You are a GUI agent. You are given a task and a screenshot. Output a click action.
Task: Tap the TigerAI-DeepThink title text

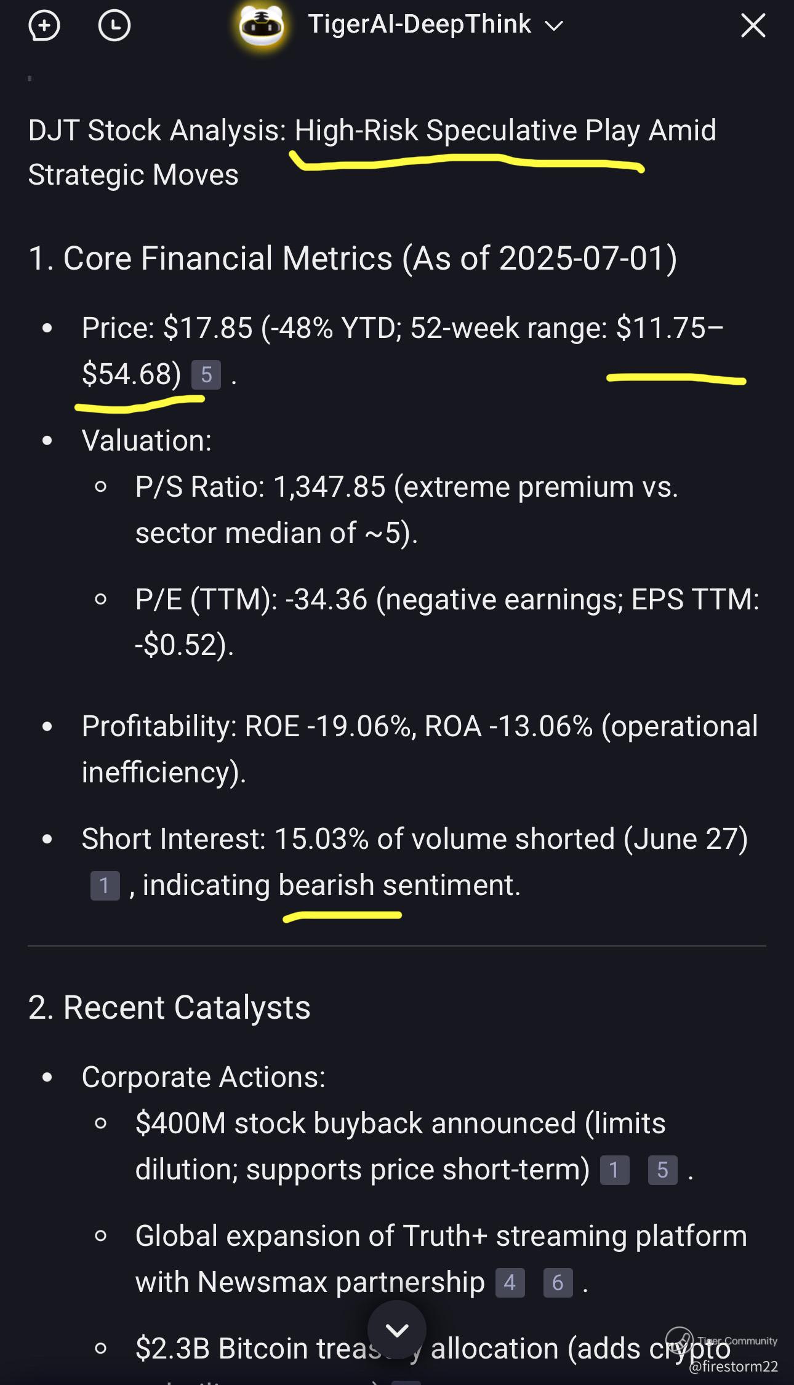coord(419,25)
